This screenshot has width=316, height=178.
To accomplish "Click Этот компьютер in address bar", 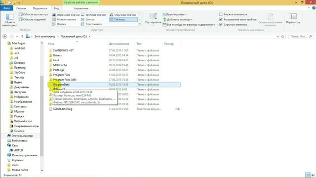I will click(x=45, y=36).
